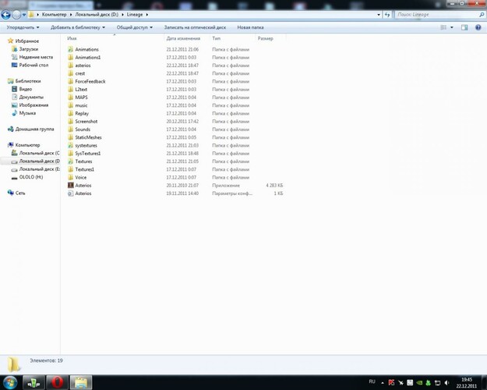The image size is (487, 390).
Task: Open the Help question mark icon
Action: tap(478, 27)
